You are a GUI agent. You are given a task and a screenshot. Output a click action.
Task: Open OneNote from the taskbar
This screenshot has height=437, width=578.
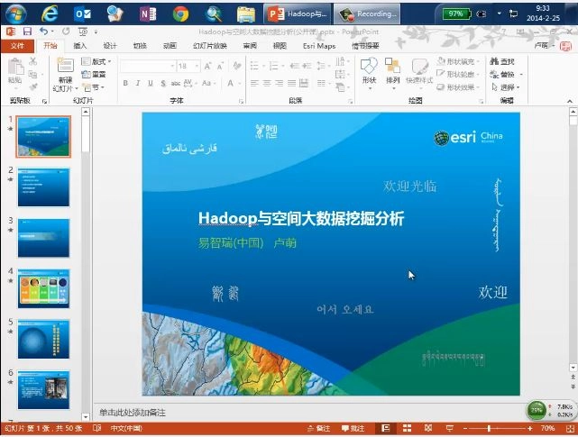click(x=148, y=14)
